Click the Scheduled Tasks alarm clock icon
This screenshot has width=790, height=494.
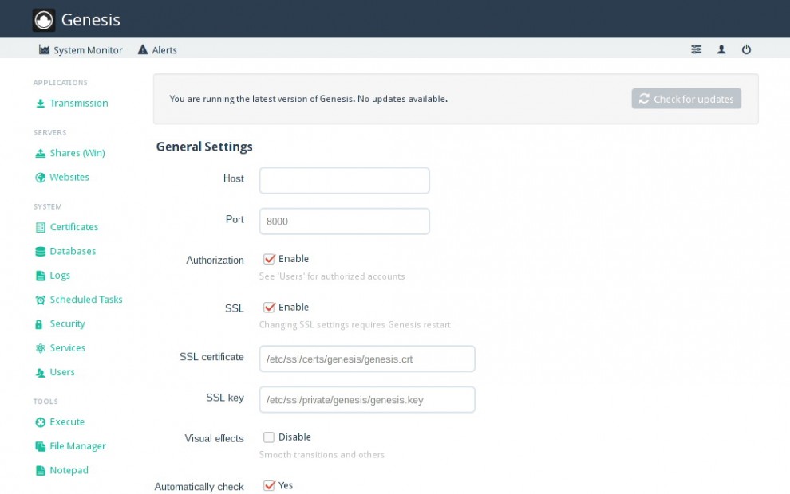(x=41, y=300)
